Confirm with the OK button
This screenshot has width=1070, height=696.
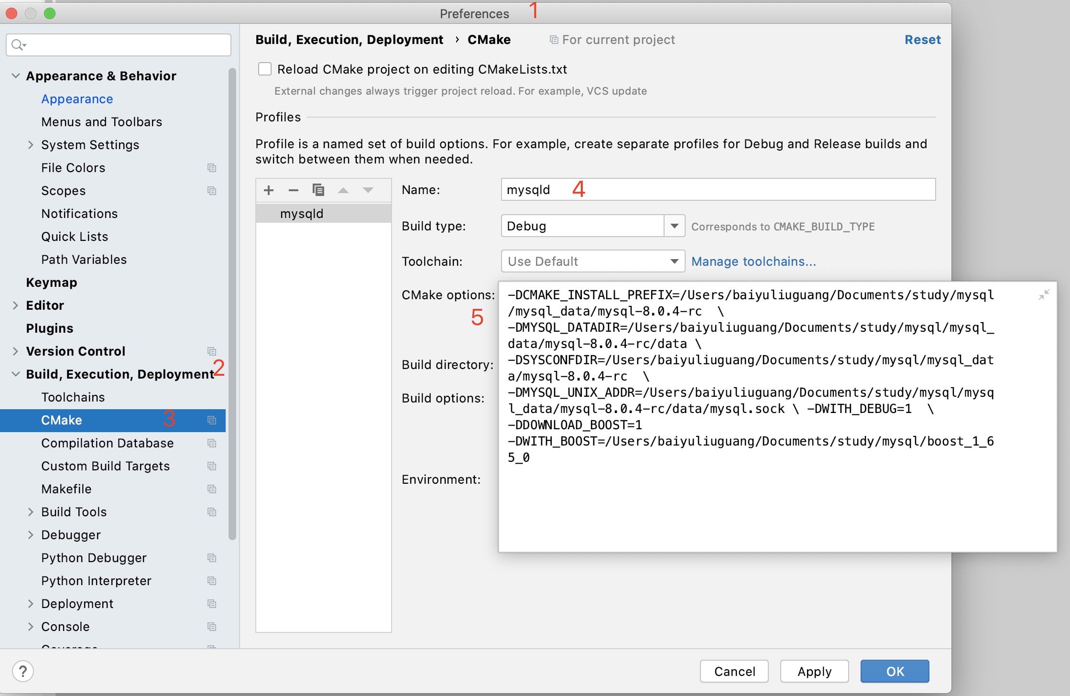point(895,671)
